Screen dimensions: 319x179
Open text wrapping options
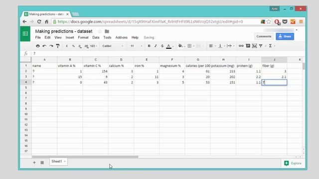(229, 46)
